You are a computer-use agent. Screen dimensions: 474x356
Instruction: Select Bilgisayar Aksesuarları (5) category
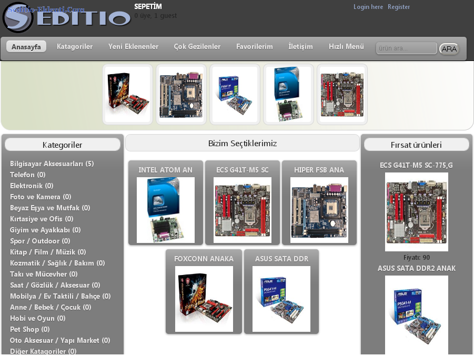(x=52, y=164)
